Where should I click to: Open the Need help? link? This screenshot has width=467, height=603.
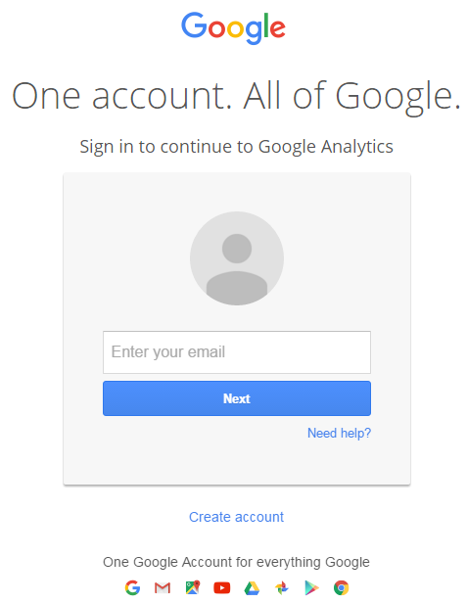click(340, 433)
